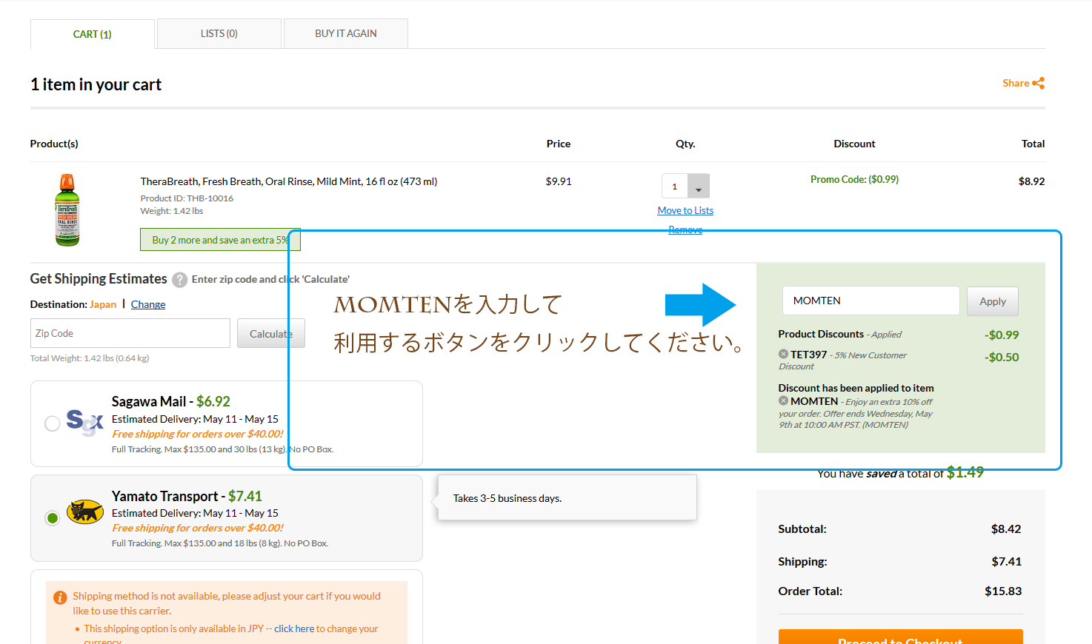Click the Japan destination text
This screenshot has width=1092, height=644.
click(103, 304)
